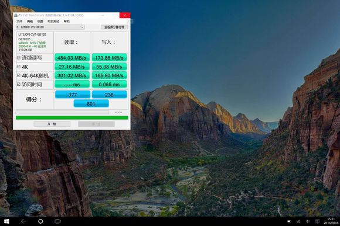Click the LITEON CV1-8B128 drive name text

32,34
